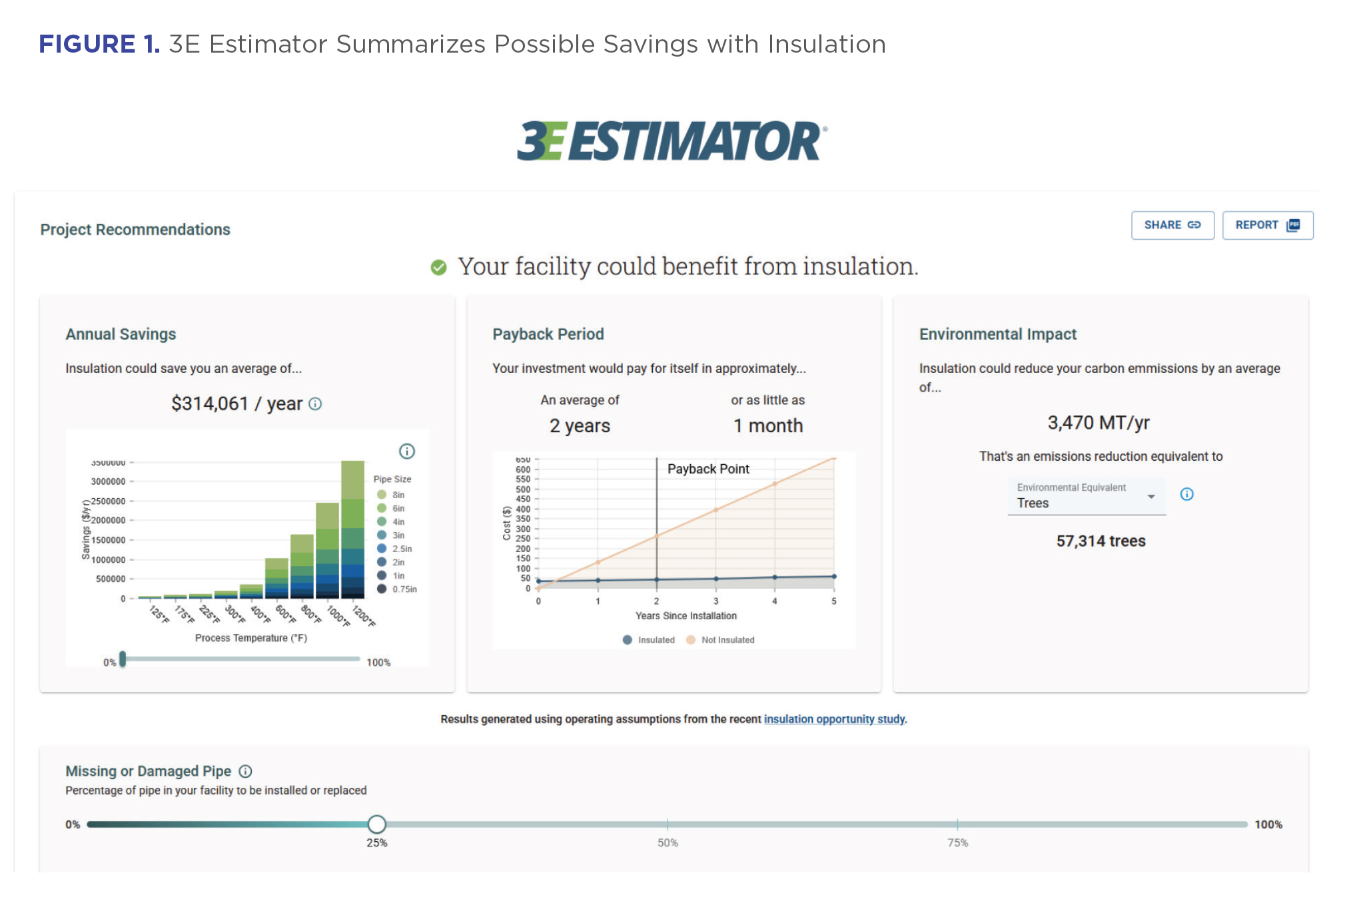The width and height of the screenshot is (1357, 913).
Task: Toggle the Insulated legend series
Action: click(649, 640)
